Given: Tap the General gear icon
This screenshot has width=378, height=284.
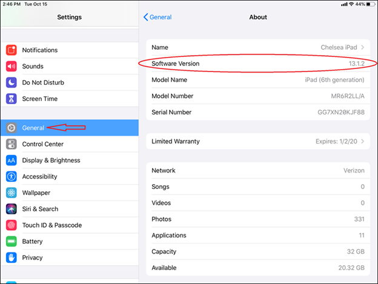Looking at the screenshot, I should 12,128.
